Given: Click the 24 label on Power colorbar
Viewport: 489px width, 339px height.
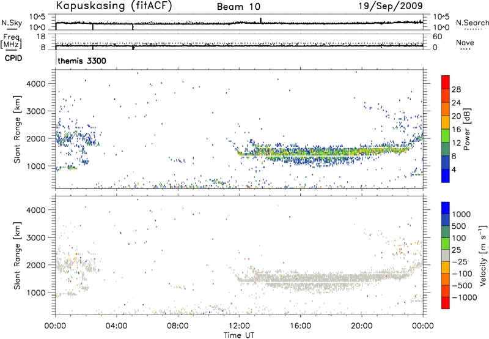Looking at the screenshot, I should tap(456, 103).
